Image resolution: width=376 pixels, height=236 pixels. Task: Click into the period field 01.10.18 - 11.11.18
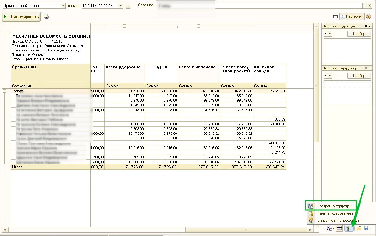(100, 5)
